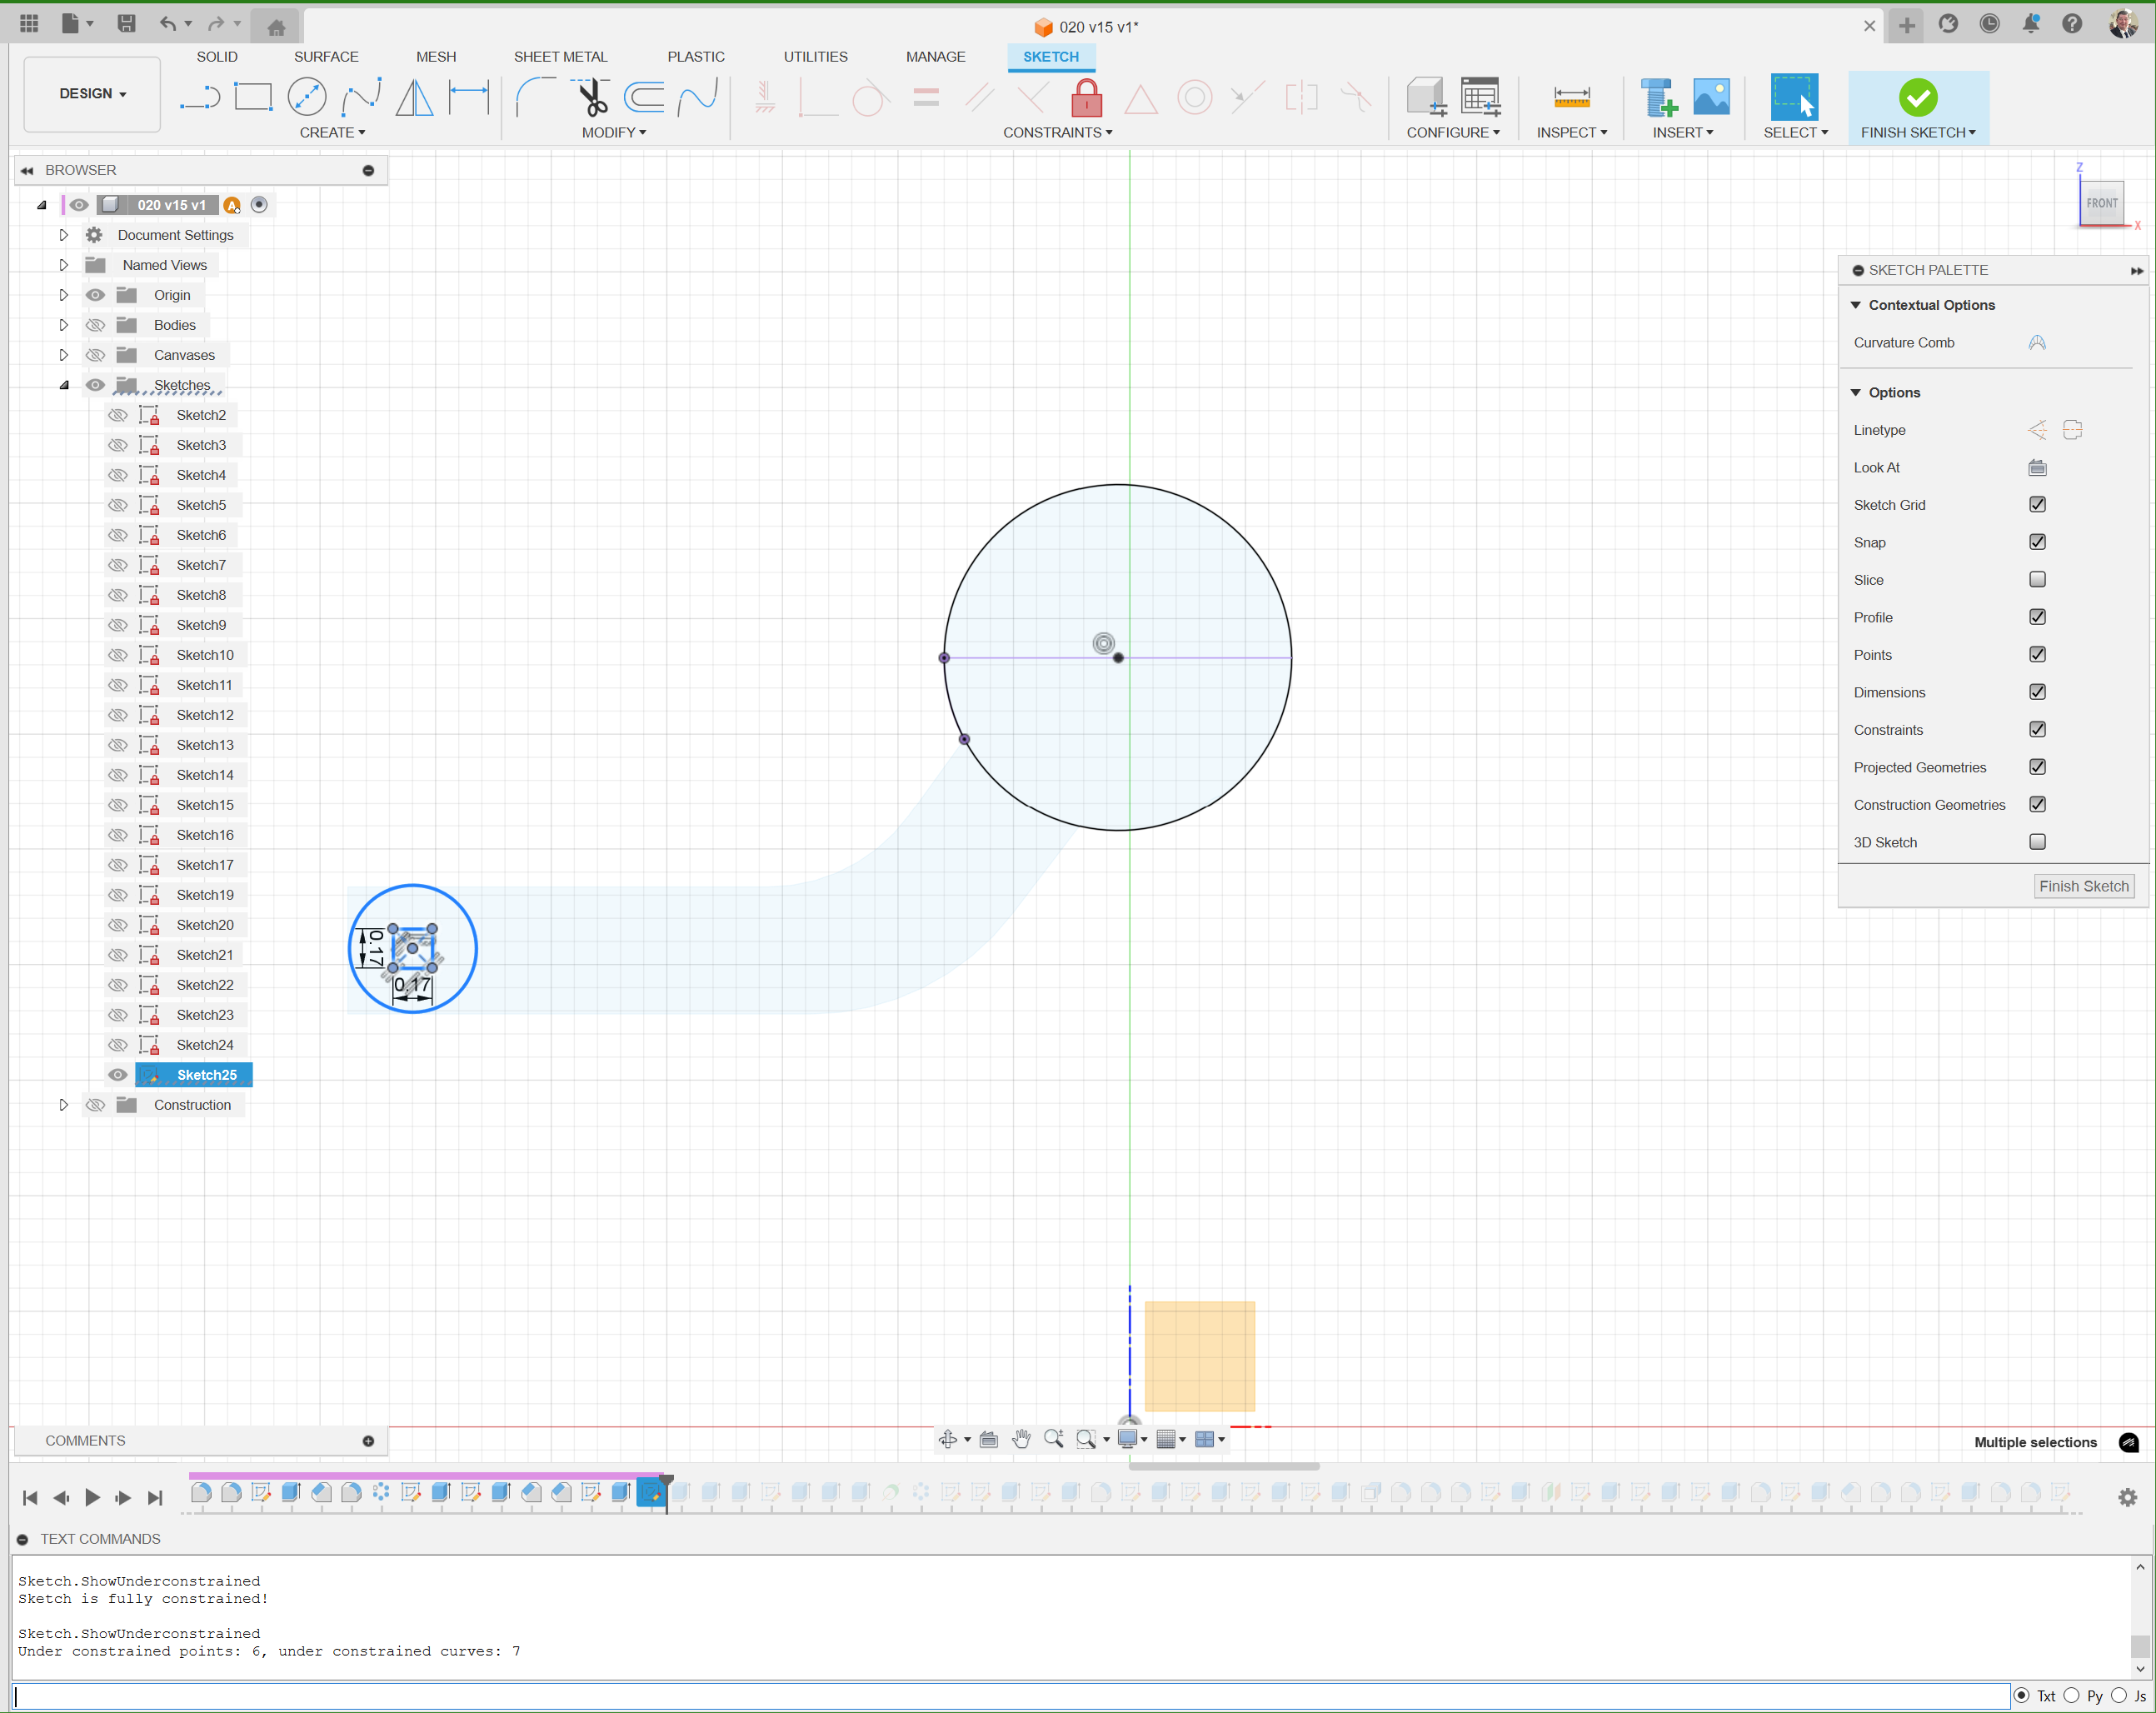Viewport: 2156px width, 1713px height.
Task: Select the Offset tool in Modify
Action: [x=644, y=97]
